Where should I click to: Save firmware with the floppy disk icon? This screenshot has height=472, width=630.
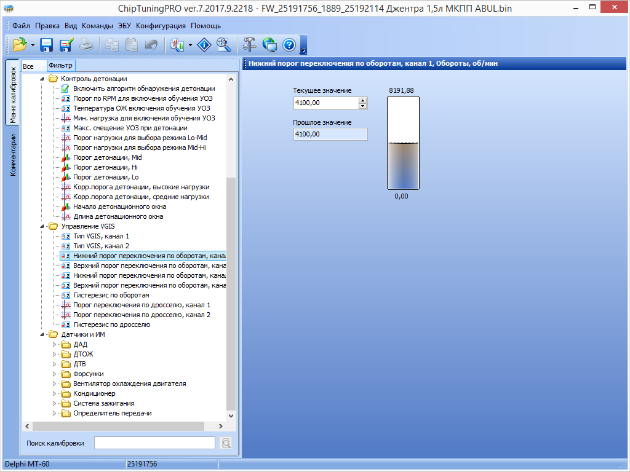click(47, 44)
